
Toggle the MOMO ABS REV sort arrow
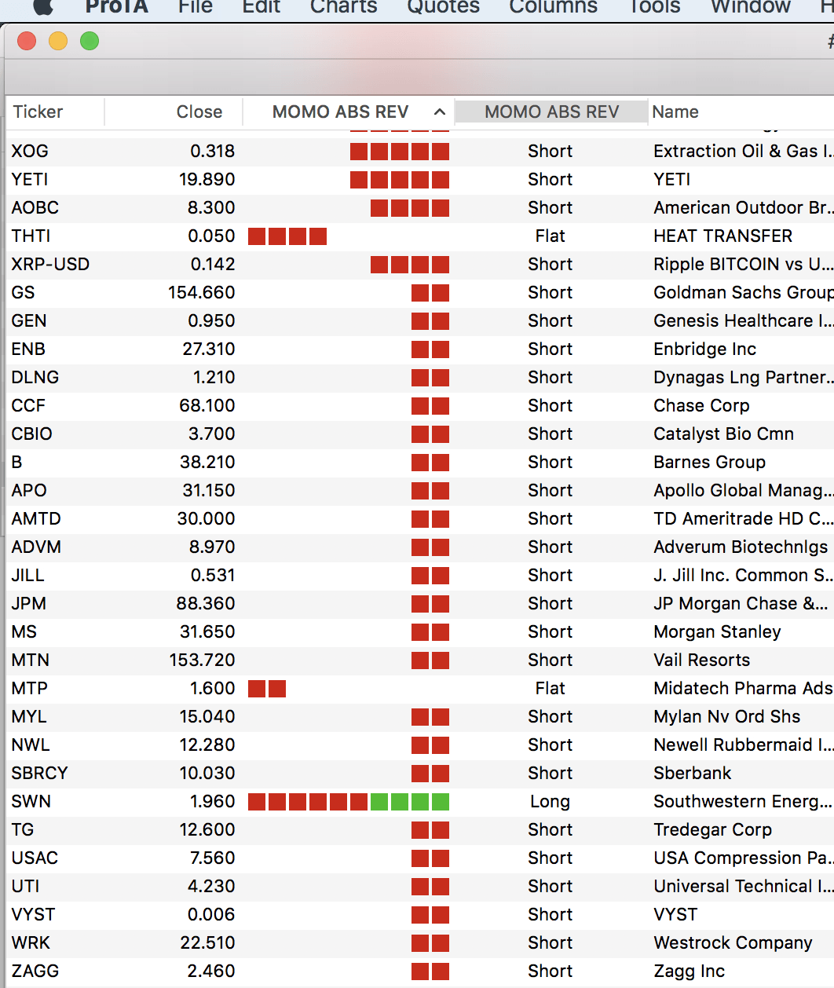tap(440, 112)
